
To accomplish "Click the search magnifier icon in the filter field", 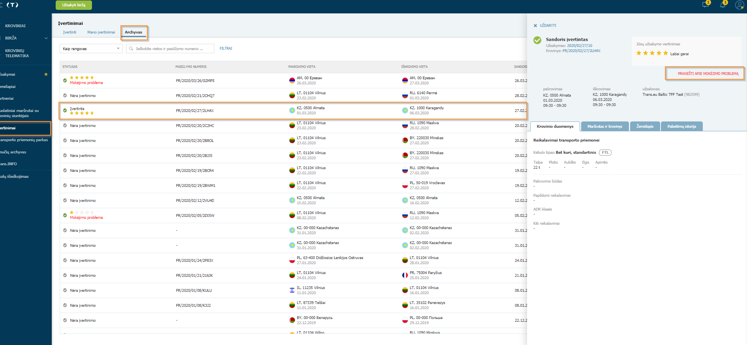I will click(131, 48).
